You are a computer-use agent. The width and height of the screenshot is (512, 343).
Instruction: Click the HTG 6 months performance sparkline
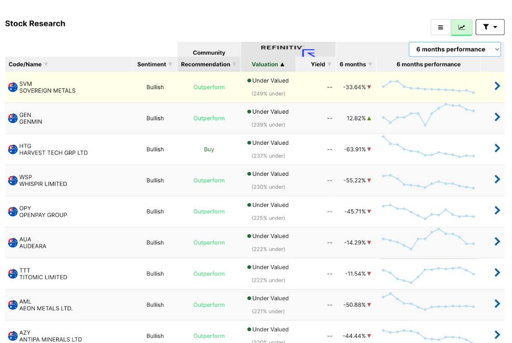[x=428, y=147]
